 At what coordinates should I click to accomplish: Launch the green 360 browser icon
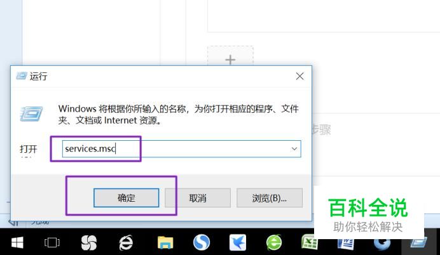coord(274,242)
